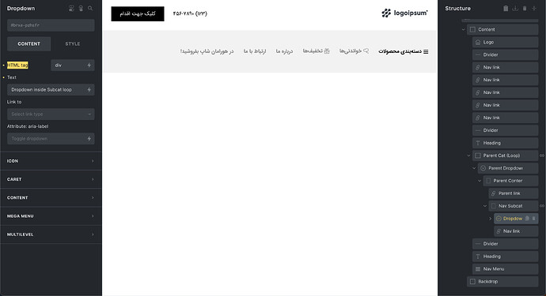Screen dimensions: 546x296
Task: Expand the selected Dropdown element chevron
Action: [491, 219]
